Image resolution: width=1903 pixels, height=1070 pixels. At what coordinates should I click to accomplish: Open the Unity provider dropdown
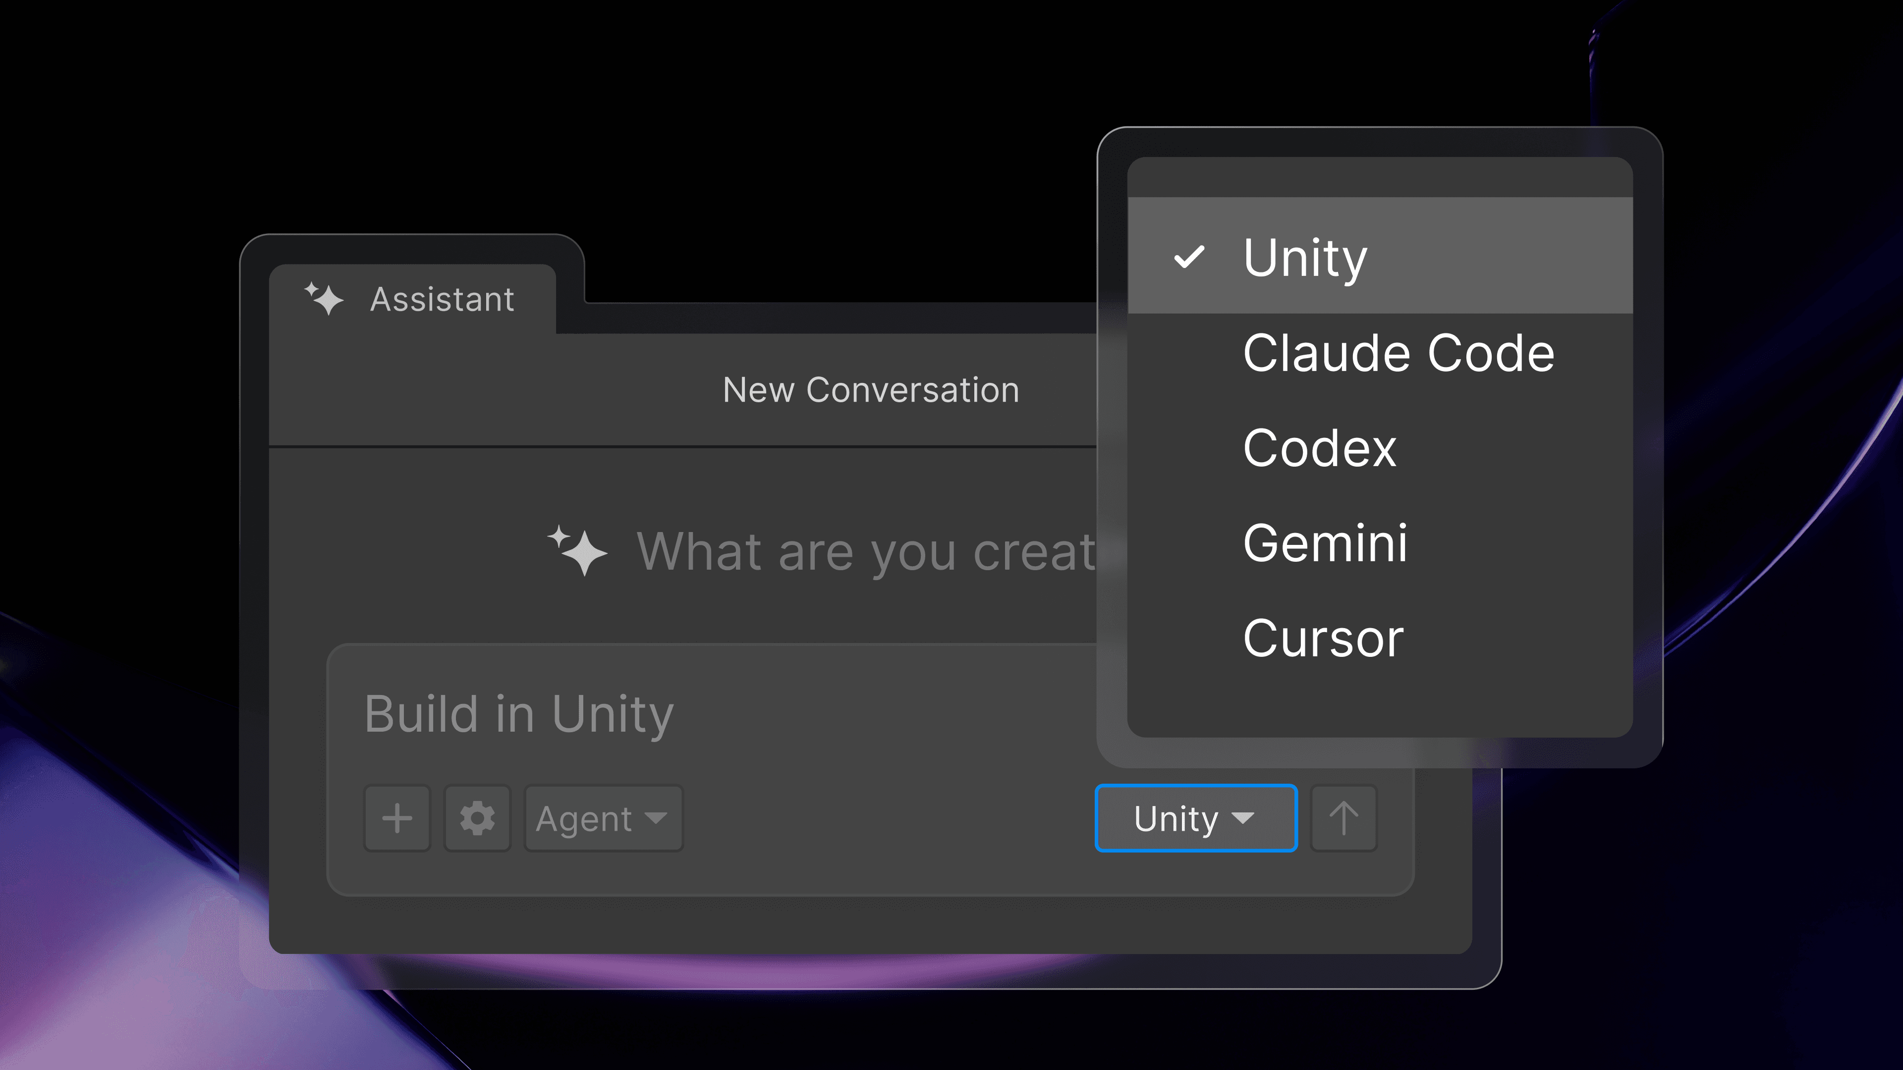click(x=1196, y=818)
